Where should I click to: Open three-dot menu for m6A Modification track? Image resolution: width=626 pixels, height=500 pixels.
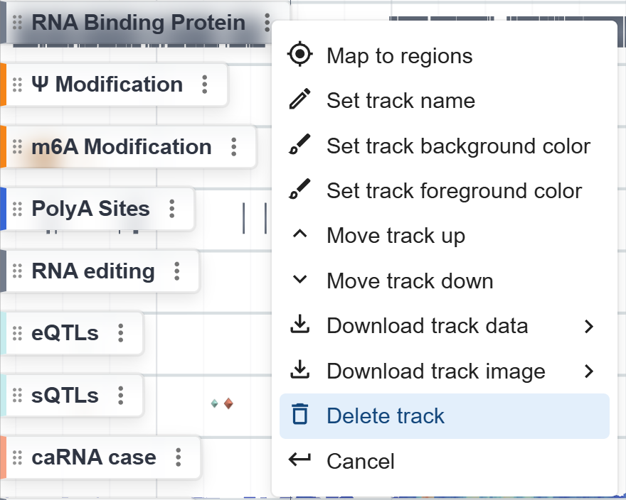tap(233, 147)
